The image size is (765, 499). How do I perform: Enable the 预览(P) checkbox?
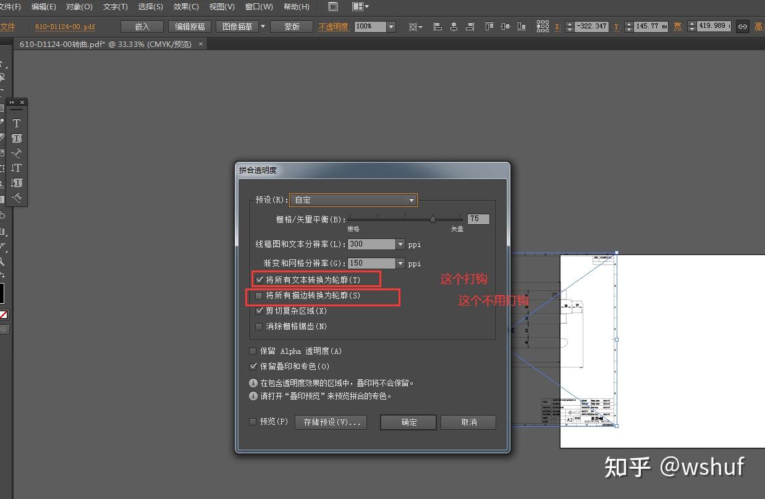coord(253,422)
